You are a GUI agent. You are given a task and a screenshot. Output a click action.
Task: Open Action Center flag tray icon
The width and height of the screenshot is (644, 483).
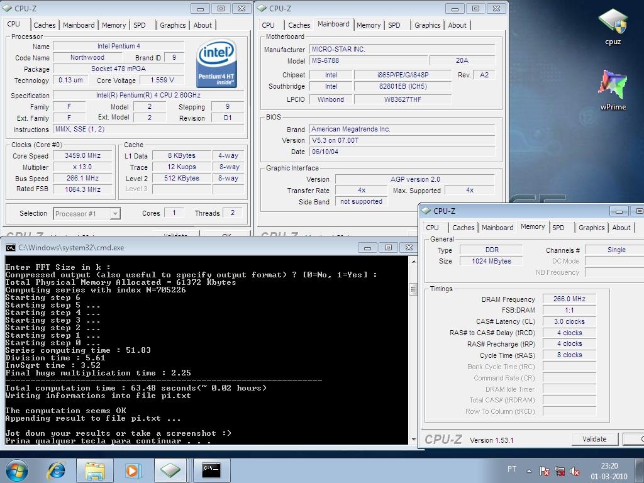(545, 471)
